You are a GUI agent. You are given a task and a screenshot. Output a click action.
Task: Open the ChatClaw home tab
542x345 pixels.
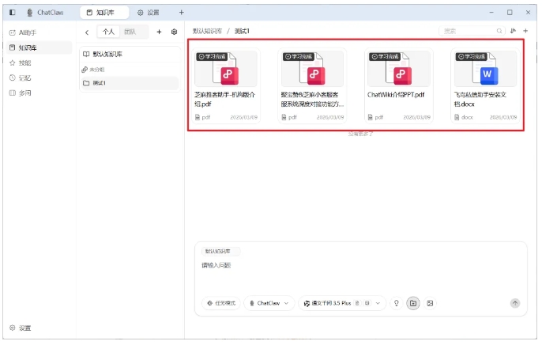click(x=45, y=13)
